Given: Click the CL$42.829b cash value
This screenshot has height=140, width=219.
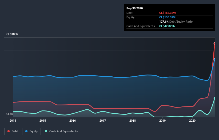Looking at the screenshot, I should point(167,26).
